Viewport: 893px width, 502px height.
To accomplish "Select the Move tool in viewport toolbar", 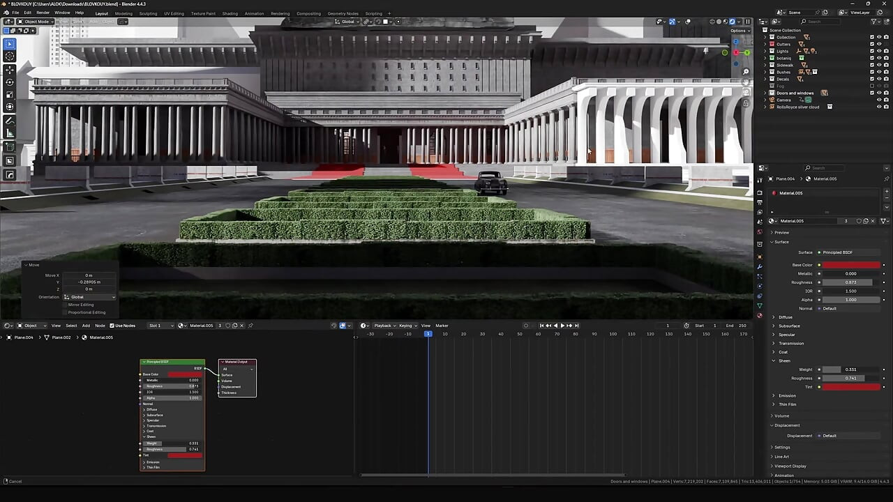I will coord(10,70).
